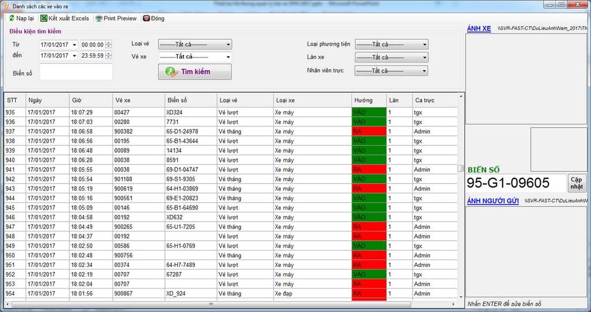Click the horizontal scrollbar of the table

211,304
